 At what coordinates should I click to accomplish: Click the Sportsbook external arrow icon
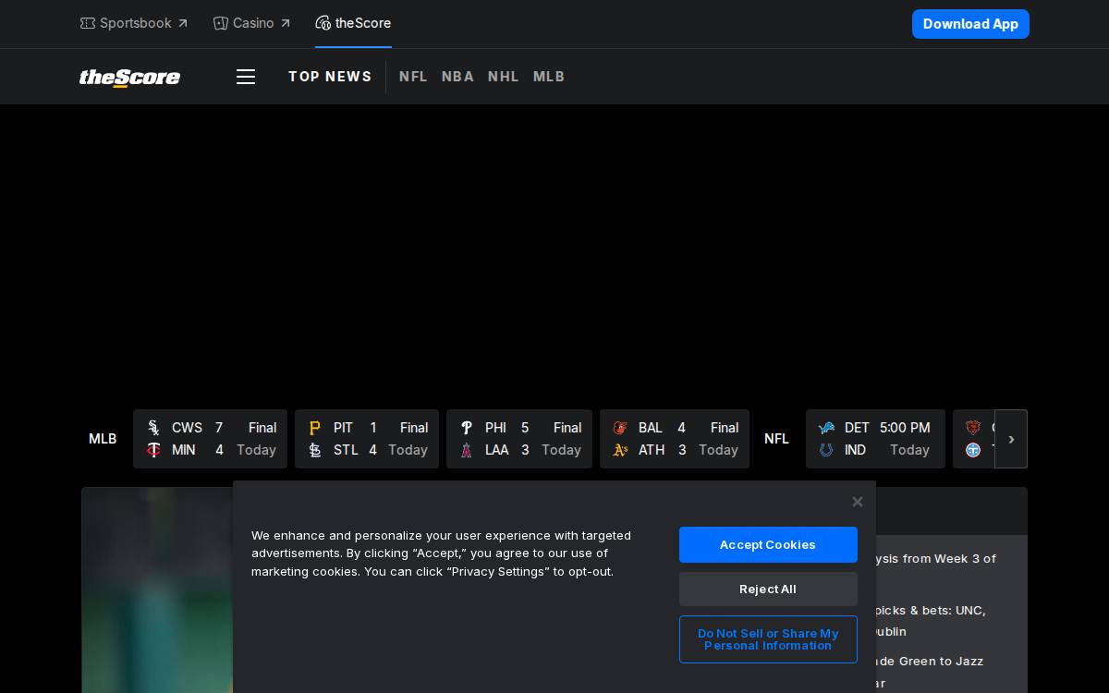(182, 23)
